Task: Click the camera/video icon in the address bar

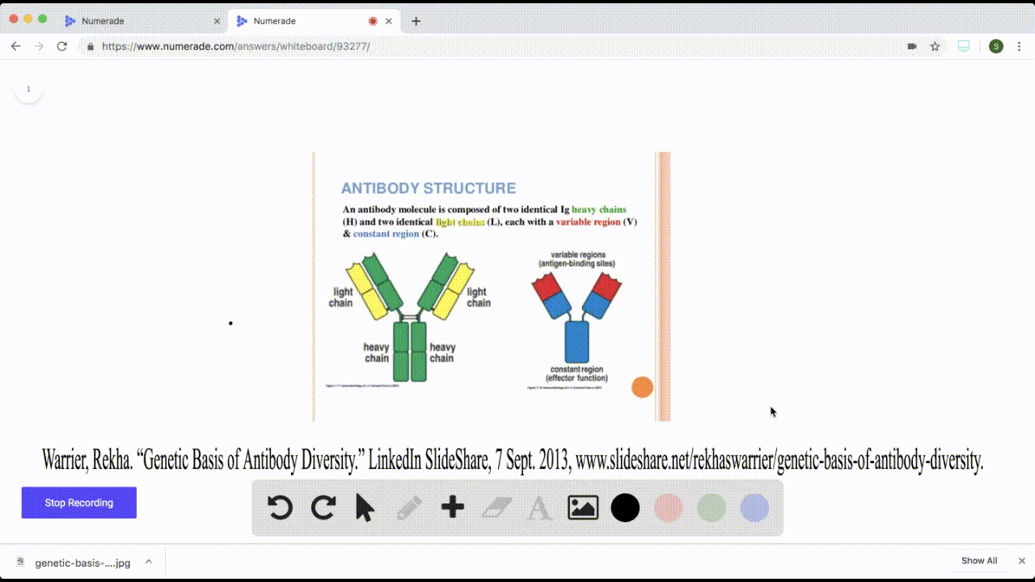Action: click(910, 46)
